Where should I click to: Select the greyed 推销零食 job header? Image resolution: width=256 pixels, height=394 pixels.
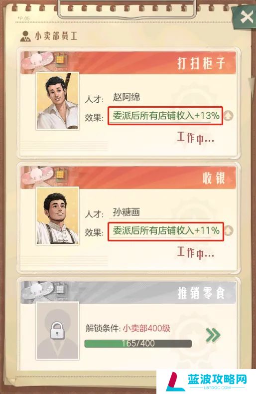pos(128,293)
